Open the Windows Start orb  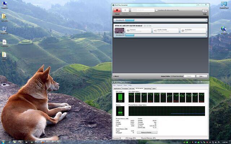3,141
